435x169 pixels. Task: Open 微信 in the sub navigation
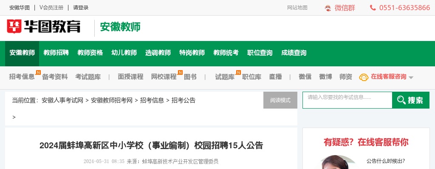(x=305, y=77)
